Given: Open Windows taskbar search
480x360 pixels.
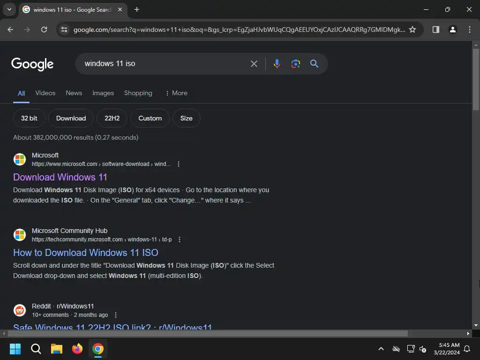Looking at the screenshot, I should point(36,349).
